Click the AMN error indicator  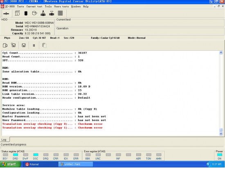point(159,155)
